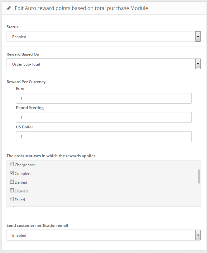Click the Edit Auto reward points heading

pyautogui.click(x=81, y=8)
